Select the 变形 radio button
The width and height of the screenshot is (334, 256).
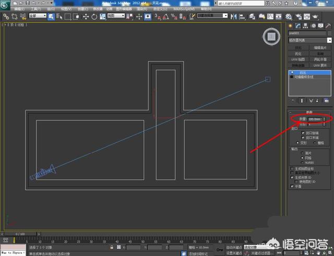coord(297,143)
